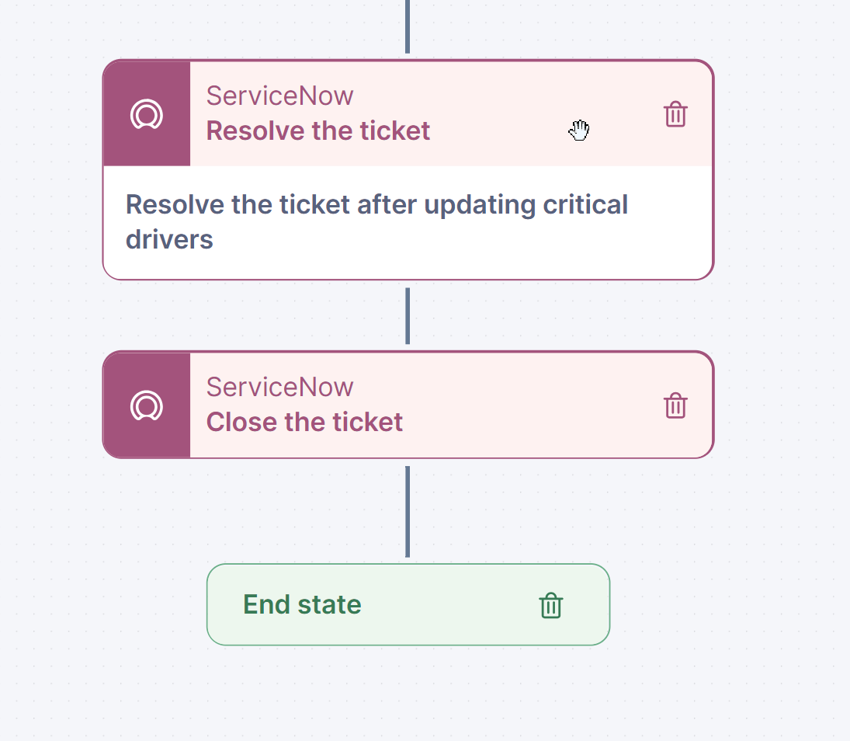Click the connector line entering Resolve the ticket

coord(408,27)
